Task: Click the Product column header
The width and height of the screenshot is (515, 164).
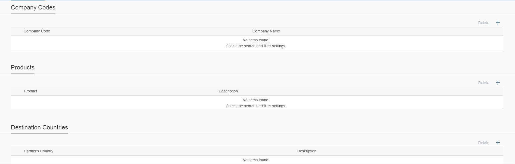Action: coord(30,91)
